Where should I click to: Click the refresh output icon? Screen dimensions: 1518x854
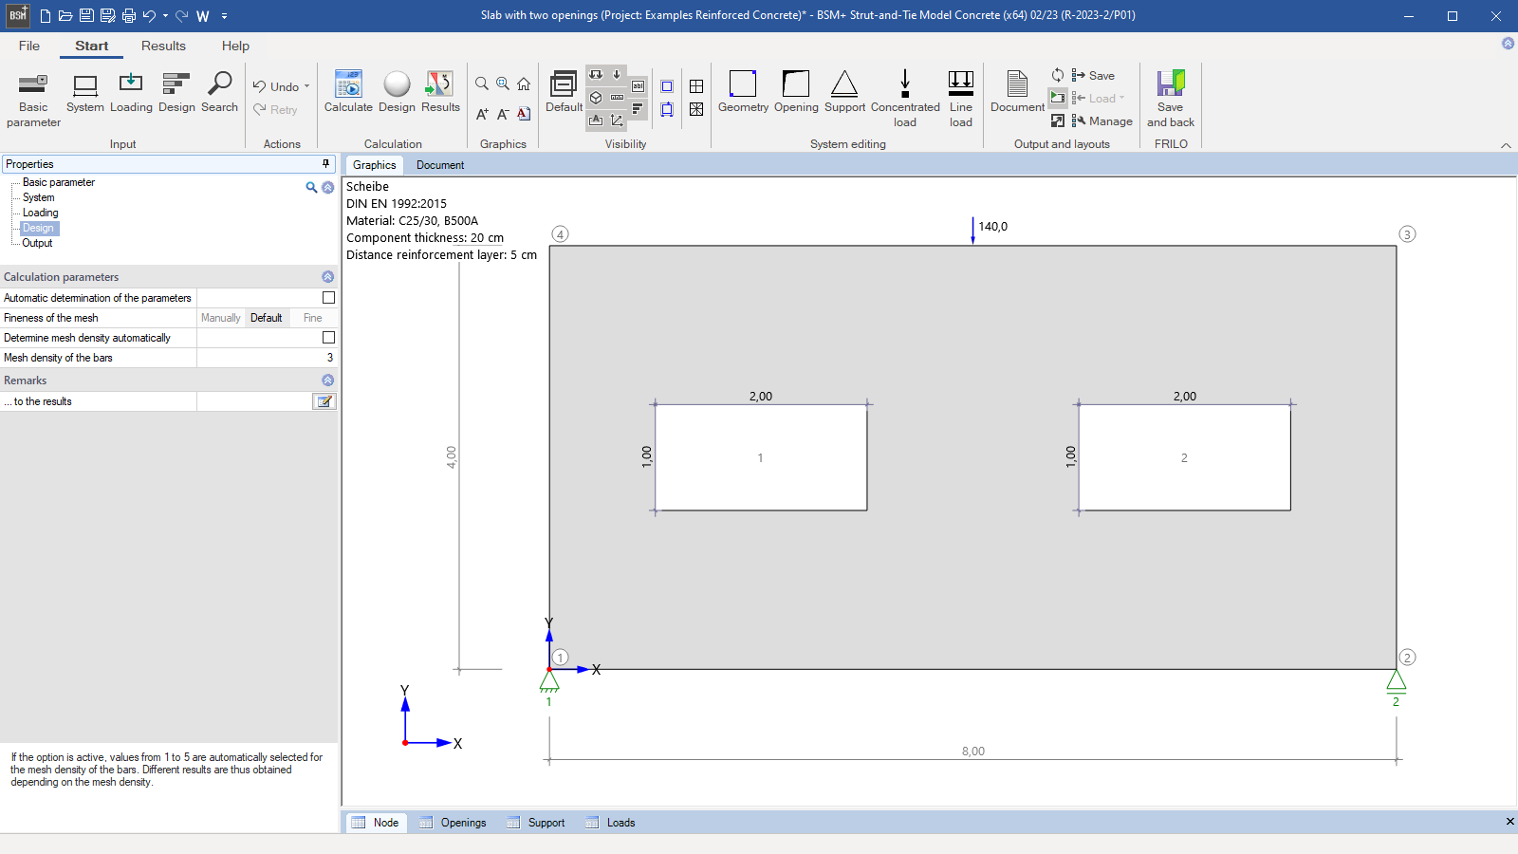pos(1058,75)
